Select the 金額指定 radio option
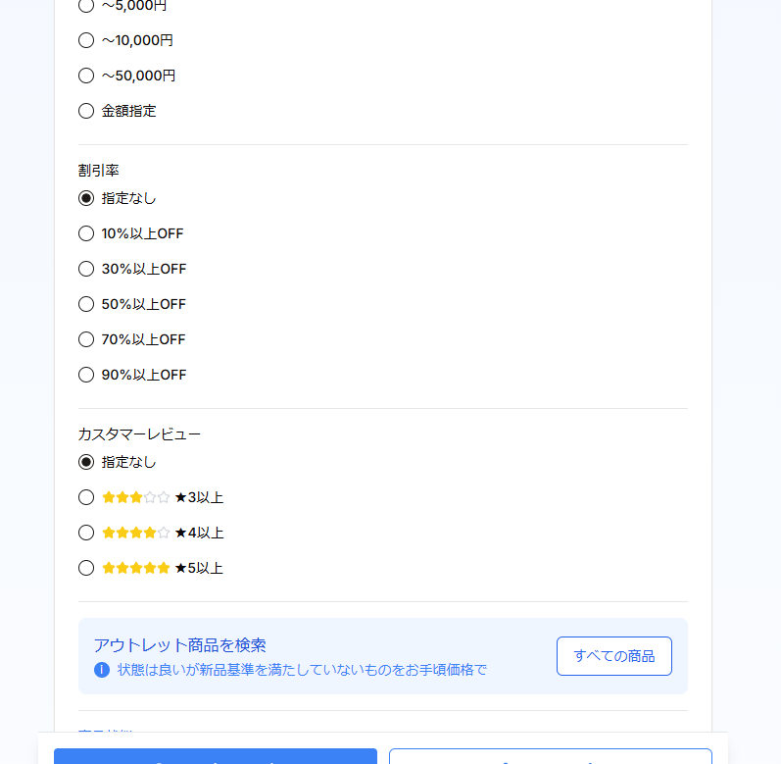Viewport: 781px width, 764px height. click(86, 111)
